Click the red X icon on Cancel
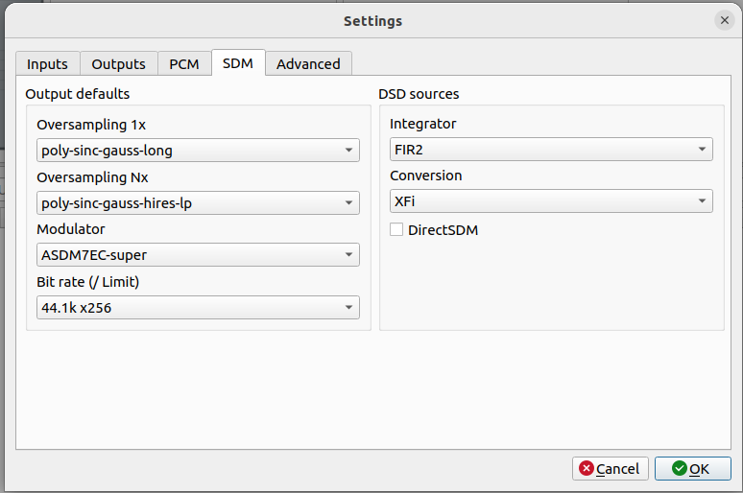The width and height of the screenshot is (743, 493). [x=586, y=469]
